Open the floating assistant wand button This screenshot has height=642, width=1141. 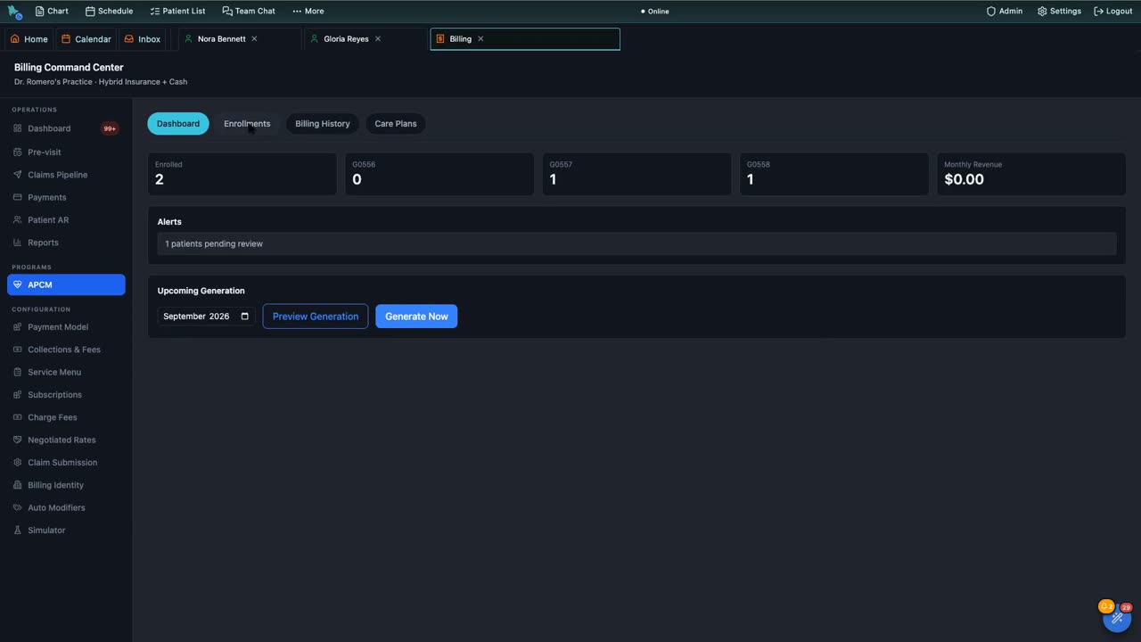[1117, 618]
